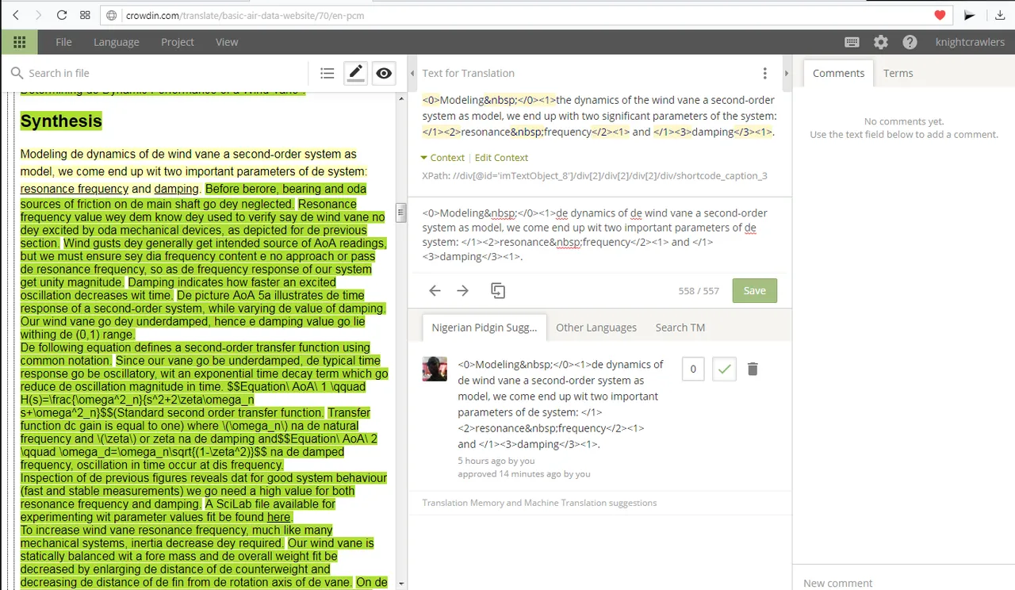Open the Search TM tab
Image resolution: width=1015 pixels, height=590 pixels.
680,328
